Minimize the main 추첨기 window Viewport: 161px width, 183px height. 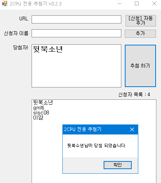[119, 3]
